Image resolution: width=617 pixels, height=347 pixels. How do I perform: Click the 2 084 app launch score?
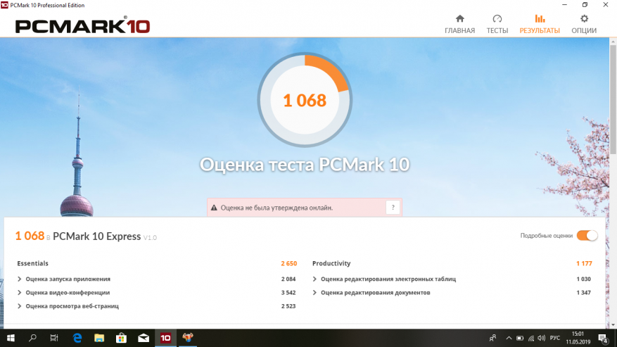click(288, 279)
